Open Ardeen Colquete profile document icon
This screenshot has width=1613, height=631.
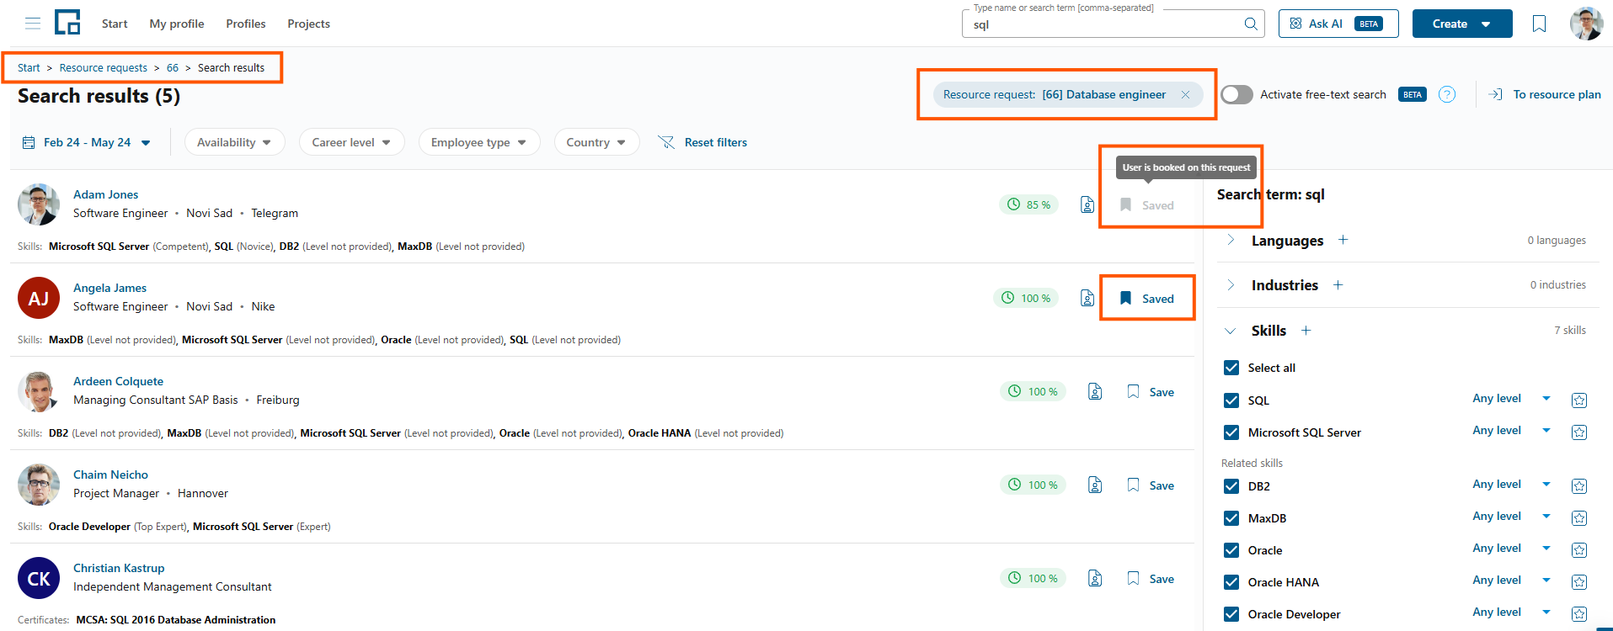(1095, 391)
